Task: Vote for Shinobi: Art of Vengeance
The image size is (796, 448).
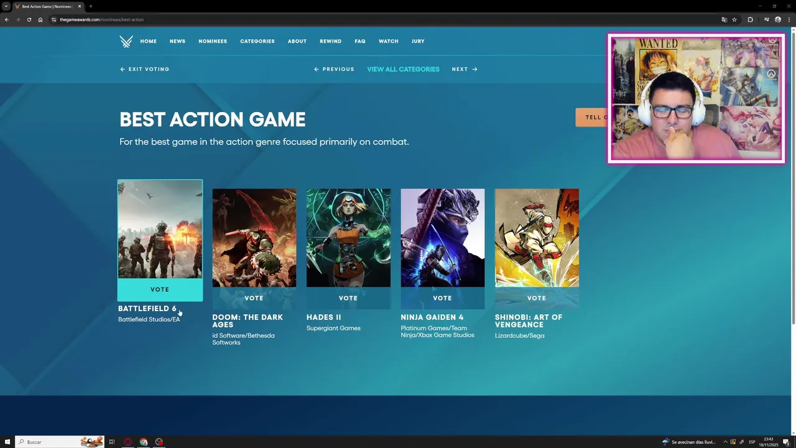Action: (537, 298)
